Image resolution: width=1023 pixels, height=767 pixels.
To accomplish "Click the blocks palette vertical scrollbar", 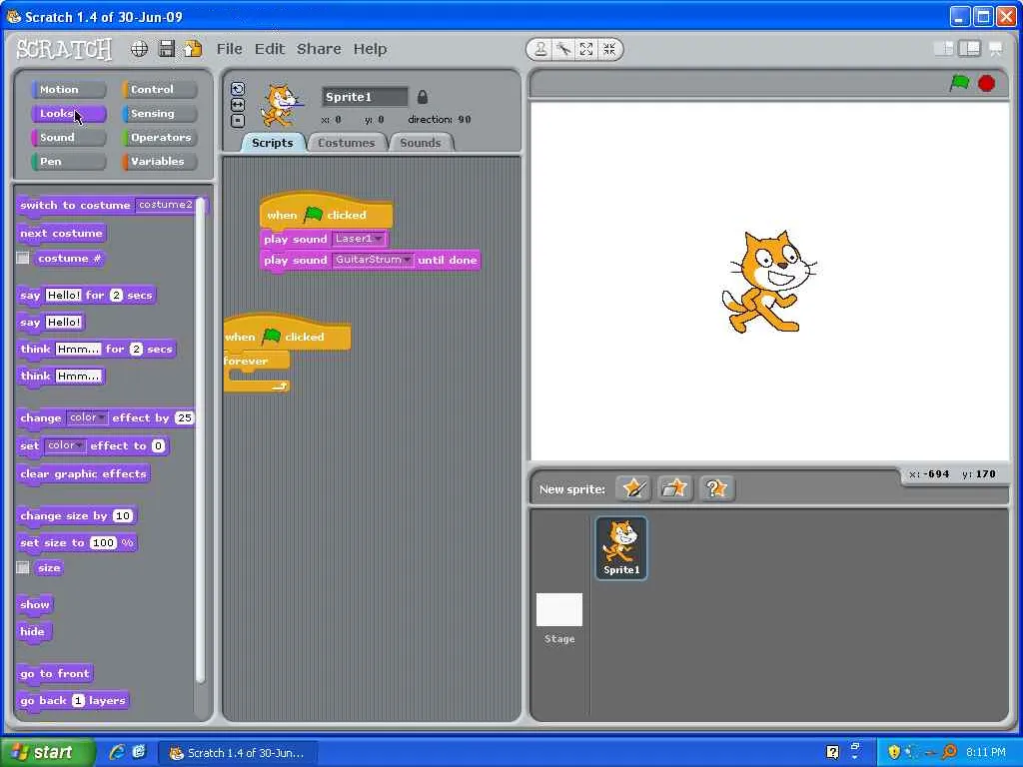I will (x=200, y=440).
